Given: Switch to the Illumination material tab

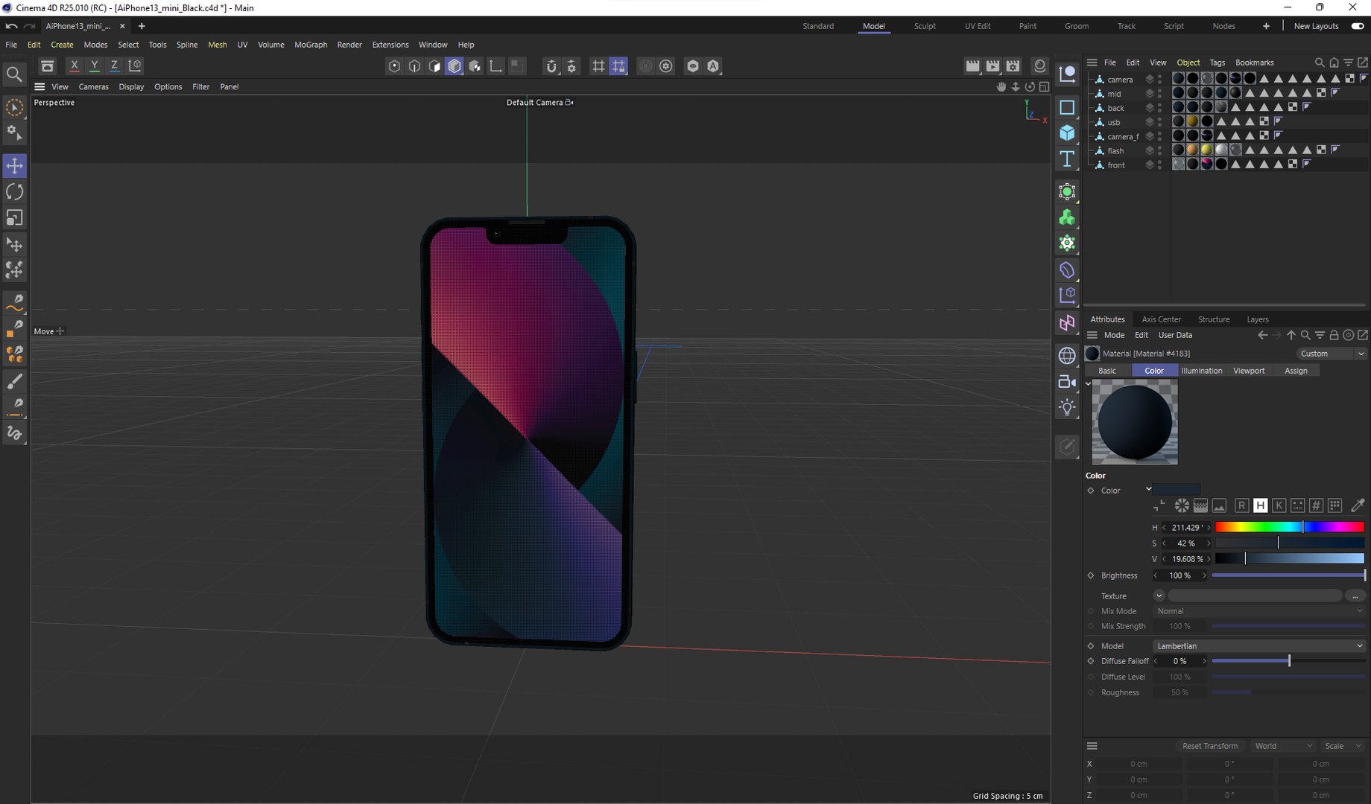Looking at the screenshot, I should tap(1201, 371).
